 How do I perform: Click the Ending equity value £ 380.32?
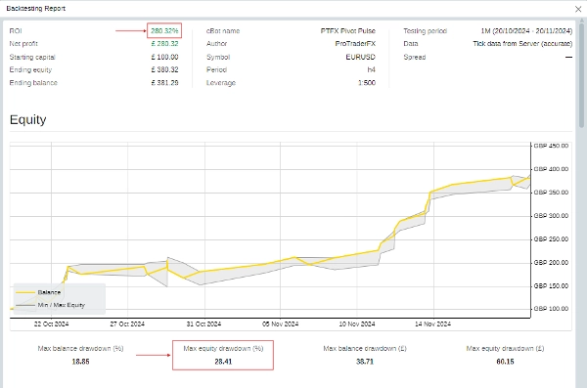click(x=164, y=69)
